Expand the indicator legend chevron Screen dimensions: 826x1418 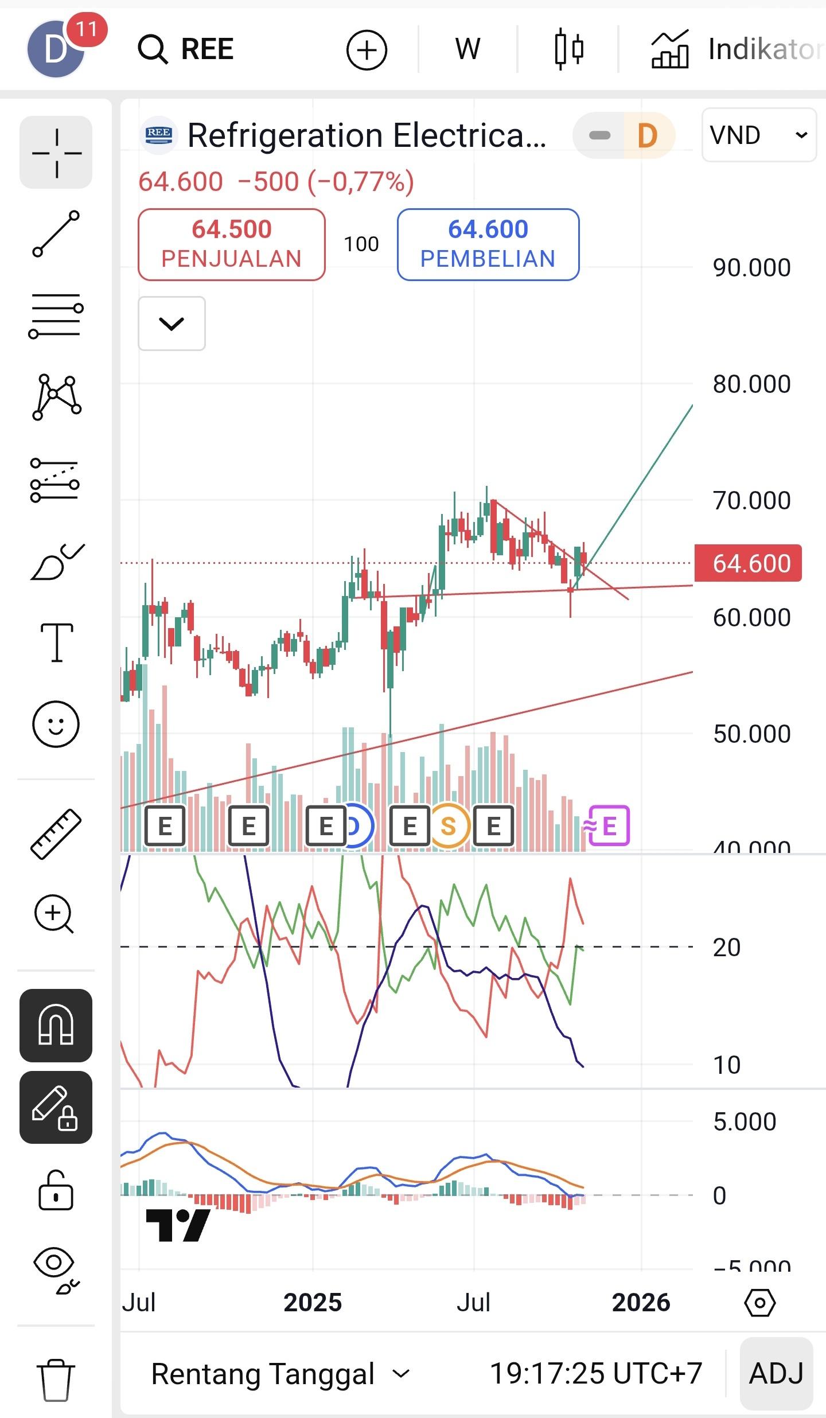(172, 324)
